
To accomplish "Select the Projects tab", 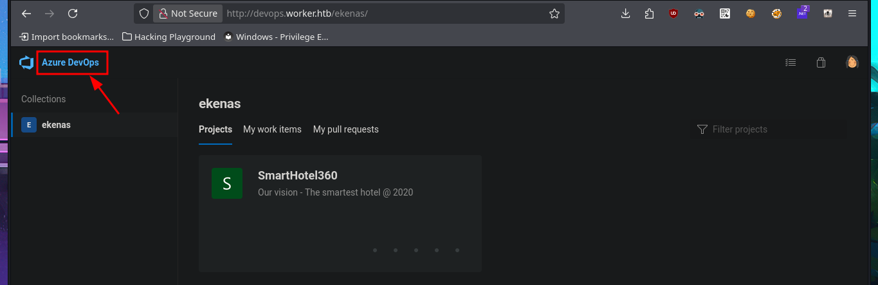I will pos(215,129).
